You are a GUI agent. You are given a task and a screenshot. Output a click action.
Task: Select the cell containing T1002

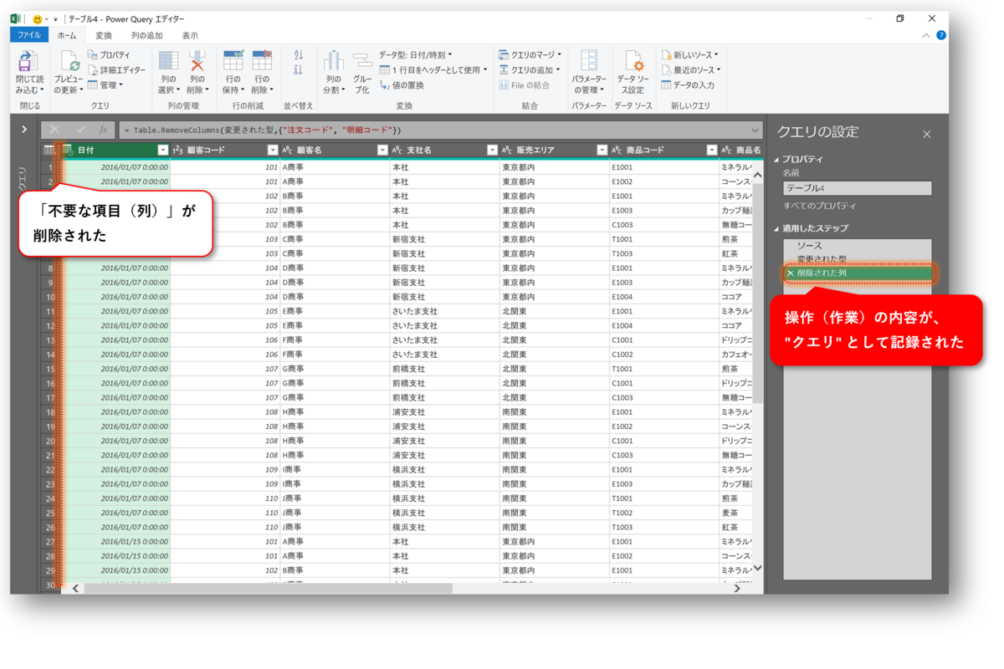pyautogui.click(x=664, y=513)
